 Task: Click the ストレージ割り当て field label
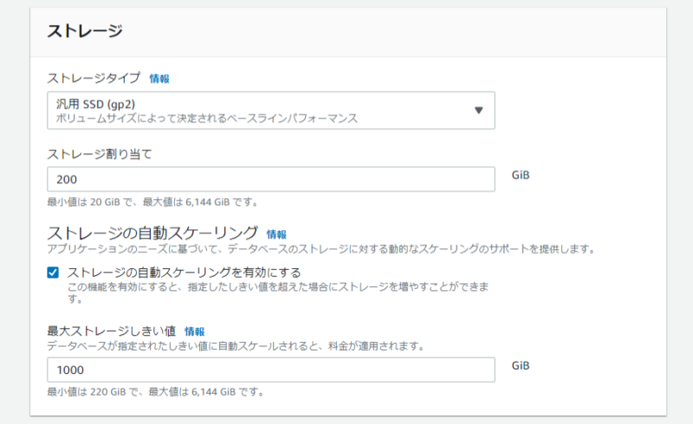tap(100, 154)
